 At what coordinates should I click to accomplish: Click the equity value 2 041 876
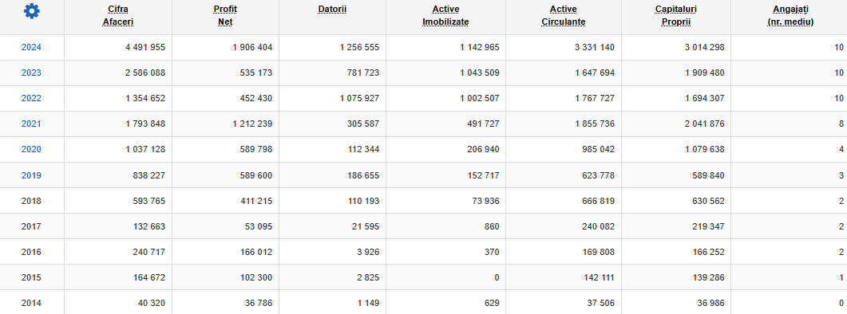(704, 124)
